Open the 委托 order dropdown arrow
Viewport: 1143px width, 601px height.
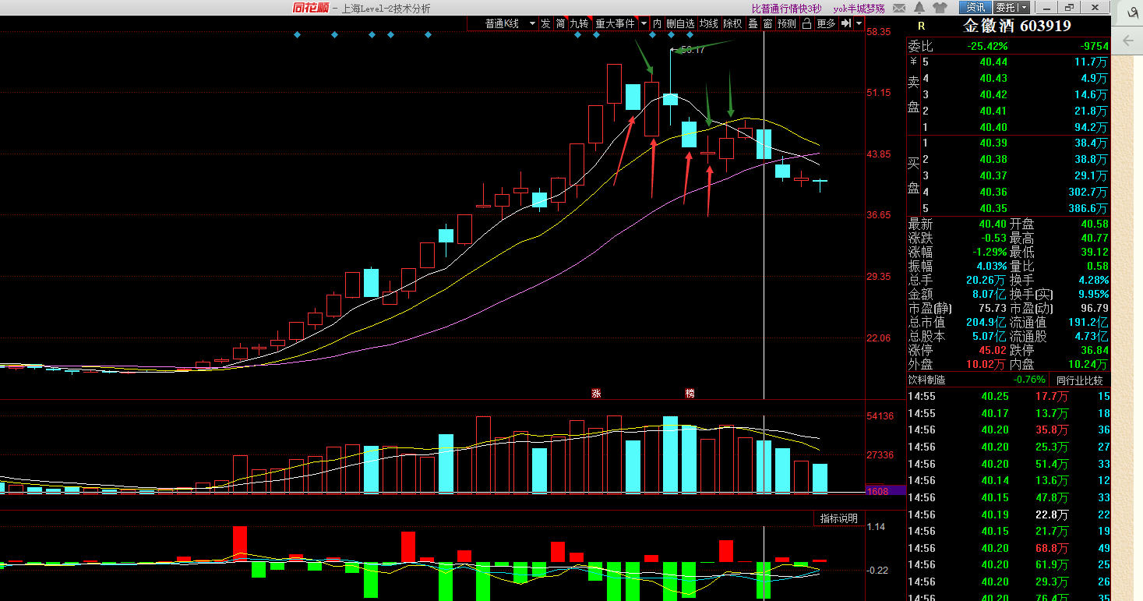pyautogui.click(x=1024, y=8)
